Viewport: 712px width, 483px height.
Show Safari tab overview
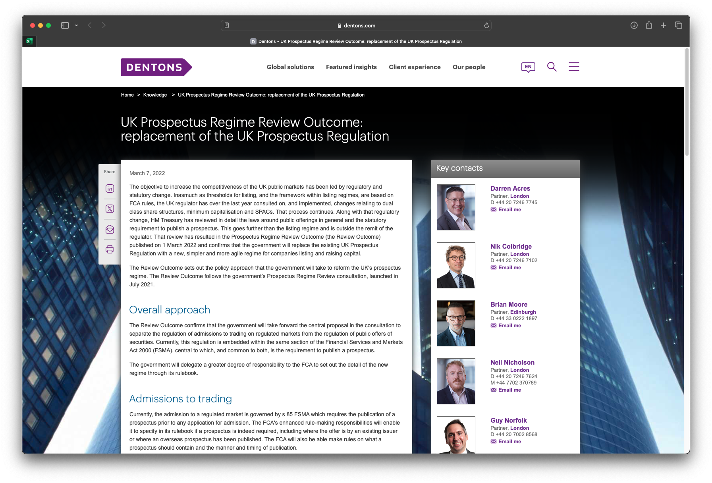(x=678, y=25)
